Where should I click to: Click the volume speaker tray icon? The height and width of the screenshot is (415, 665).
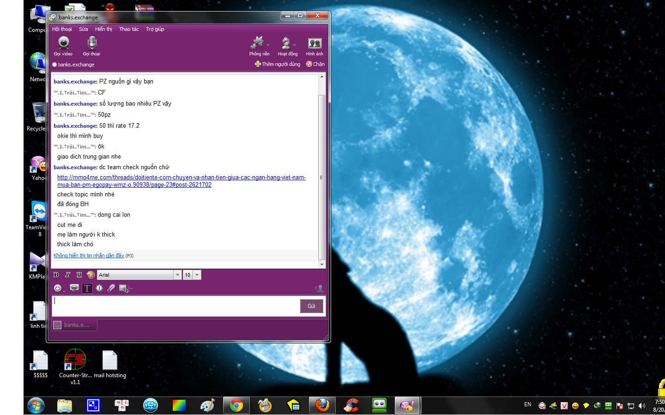click(642, 406)
